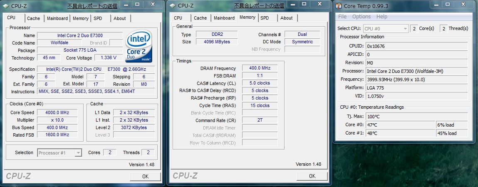Click the Code Name value Wolfdale

[x=59, y=43]
